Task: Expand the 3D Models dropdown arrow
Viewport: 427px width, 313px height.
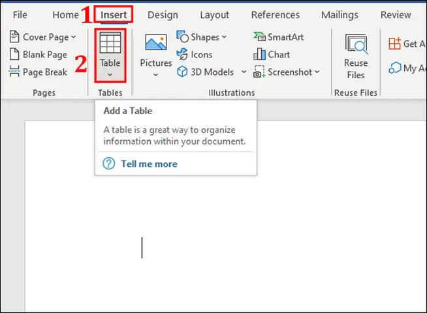Action: (x=244, y=72)
